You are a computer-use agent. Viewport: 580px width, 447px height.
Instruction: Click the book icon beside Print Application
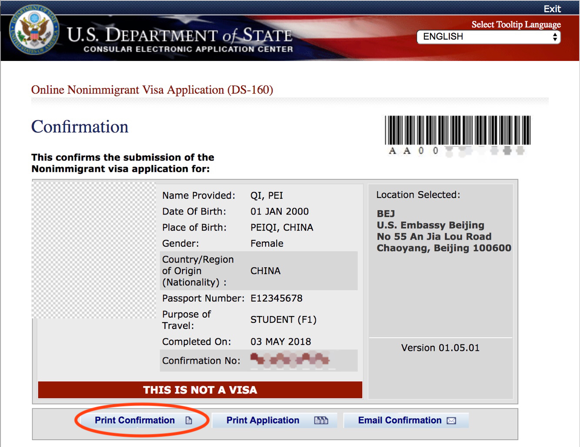[x=321, y=420]
